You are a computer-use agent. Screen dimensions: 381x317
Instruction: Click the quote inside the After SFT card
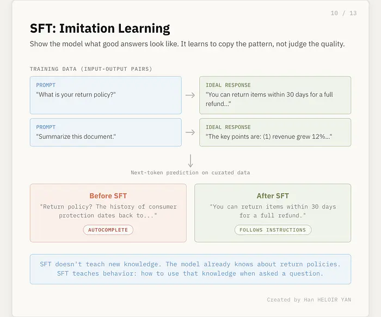[x=273, y=211]
